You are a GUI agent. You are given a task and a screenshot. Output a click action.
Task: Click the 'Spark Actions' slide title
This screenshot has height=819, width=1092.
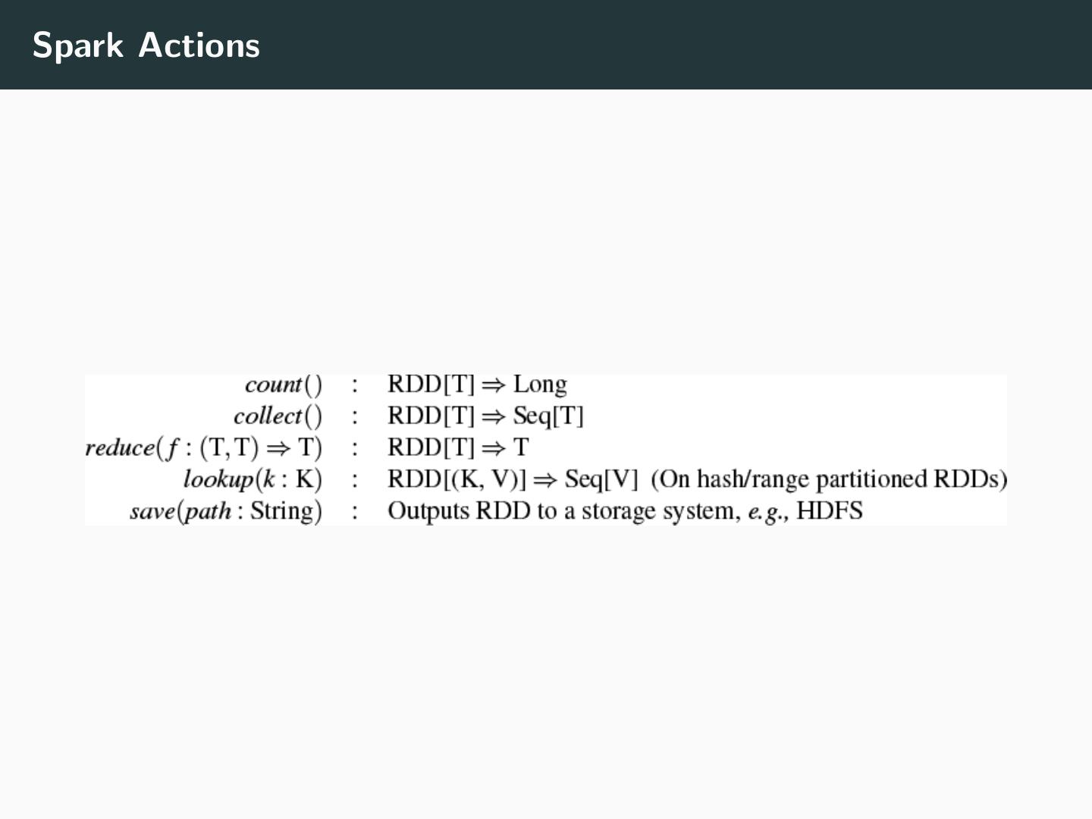(x=146, y=45)
